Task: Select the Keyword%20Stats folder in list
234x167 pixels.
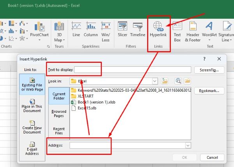Action: coord(131,90)
